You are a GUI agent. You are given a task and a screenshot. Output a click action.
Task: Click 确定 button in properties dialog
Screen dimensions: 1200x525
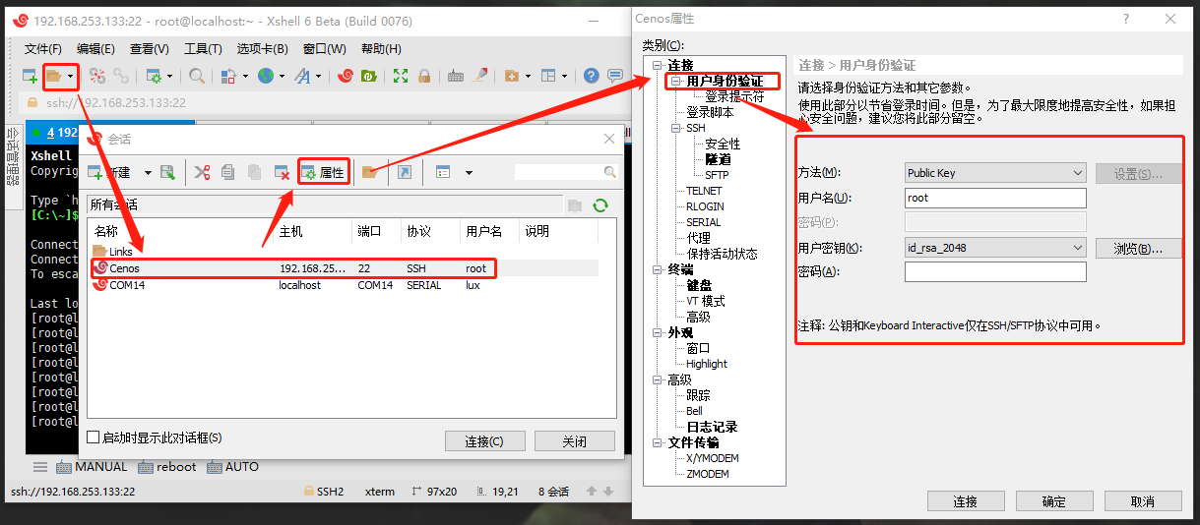point(1054,501)
